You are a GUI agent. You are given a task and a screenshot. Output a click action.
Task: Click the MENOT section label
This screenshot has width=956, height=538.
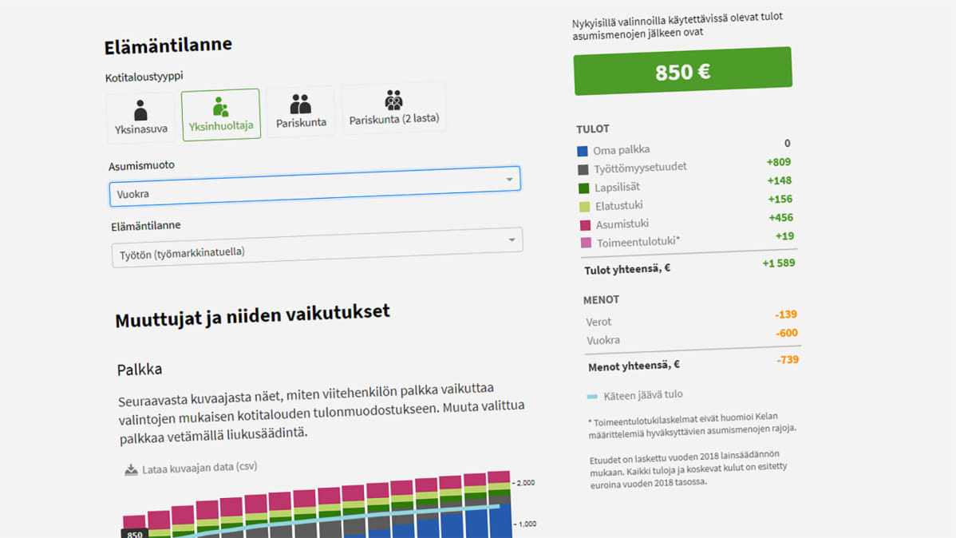601,300
